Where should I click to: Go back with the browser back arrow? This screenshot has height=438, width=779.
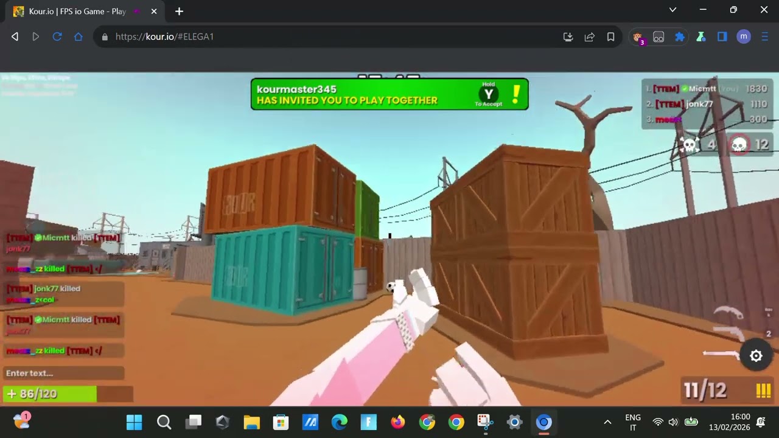pos(15,36)
